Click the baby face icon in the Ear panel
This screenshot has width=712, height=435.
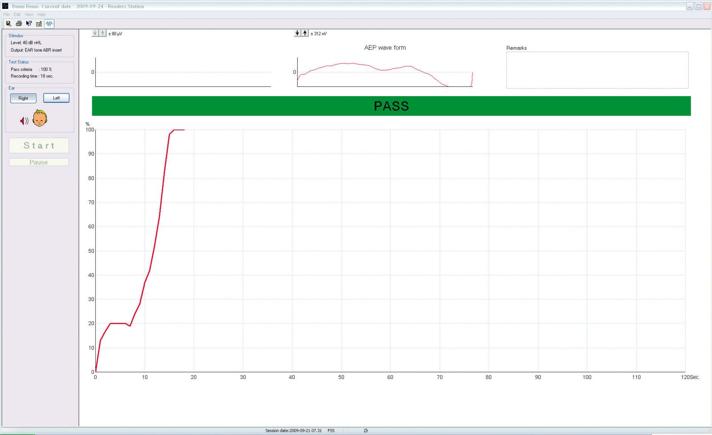pos(40,118)
